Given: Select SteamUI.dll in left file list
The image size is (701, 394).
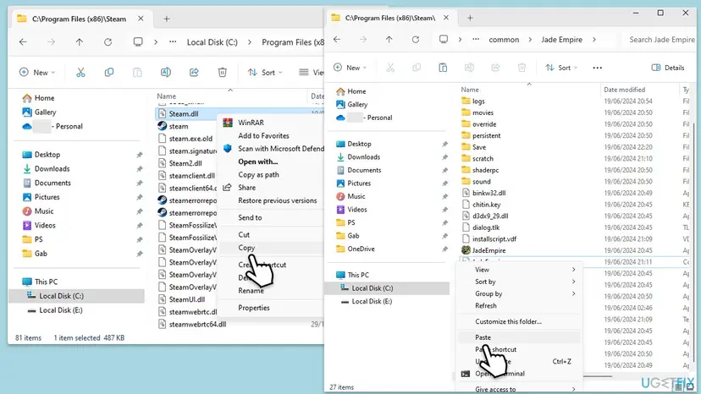Looking at the screenshot, I should click(x=186, y=299).
